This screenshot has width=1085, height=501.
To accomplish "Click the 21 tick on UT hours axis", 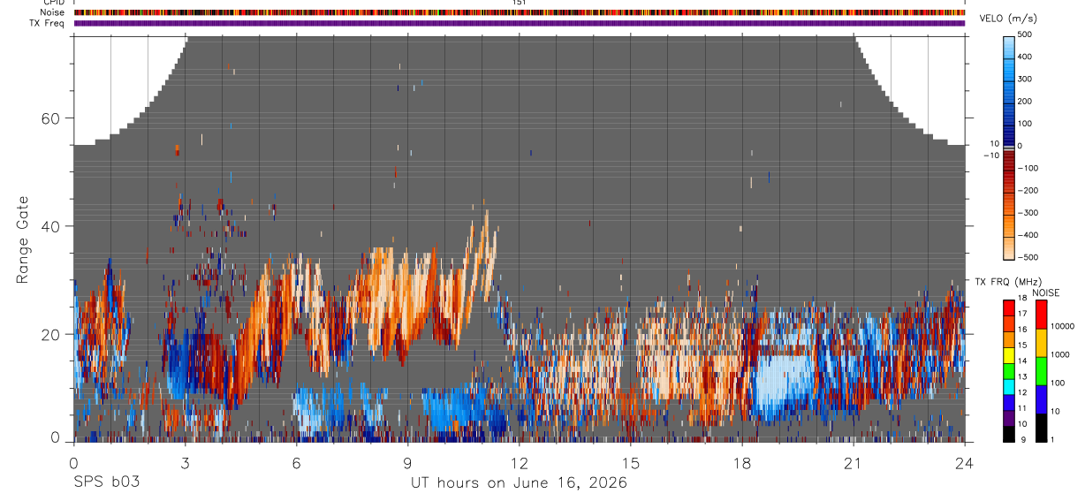I will pos(853,463).
